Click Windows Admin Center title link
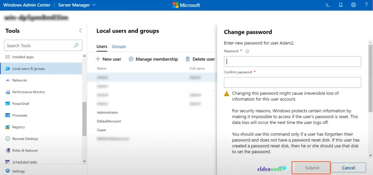373x175 pixels. tap(27, 5)
